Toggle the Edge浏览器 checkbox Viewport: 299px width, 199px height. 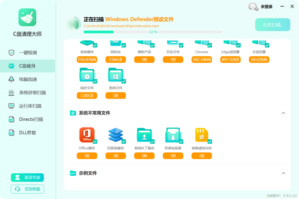click(x=238, y=45)
